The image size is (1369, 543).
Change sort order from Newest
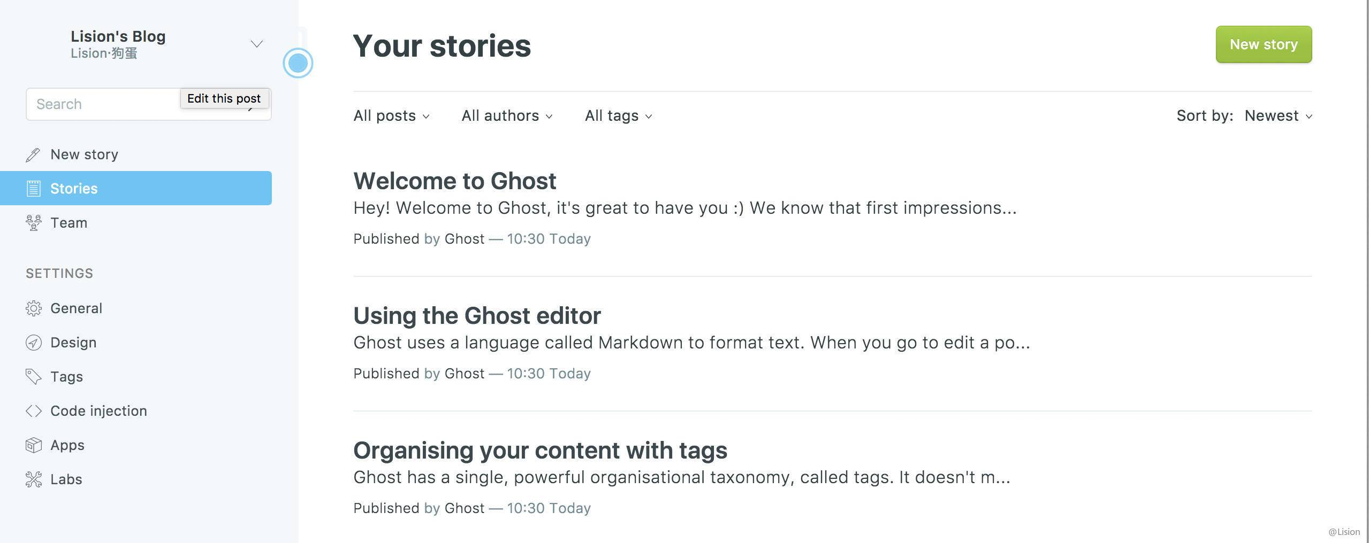click(x=1277, y=116)
